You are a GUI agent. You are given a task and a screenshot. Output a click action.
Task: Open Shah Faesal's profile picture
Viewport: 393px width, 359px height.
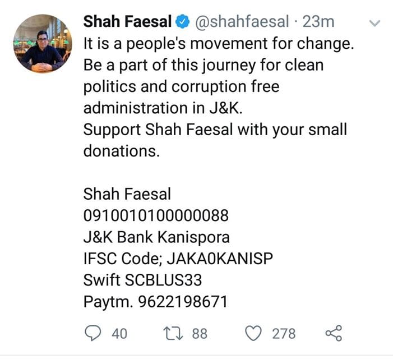[x=43, y=44]
